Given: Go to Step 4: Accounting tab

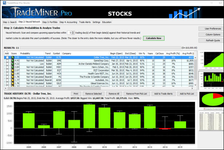Looking at the screenshot, I should (68, 22).
